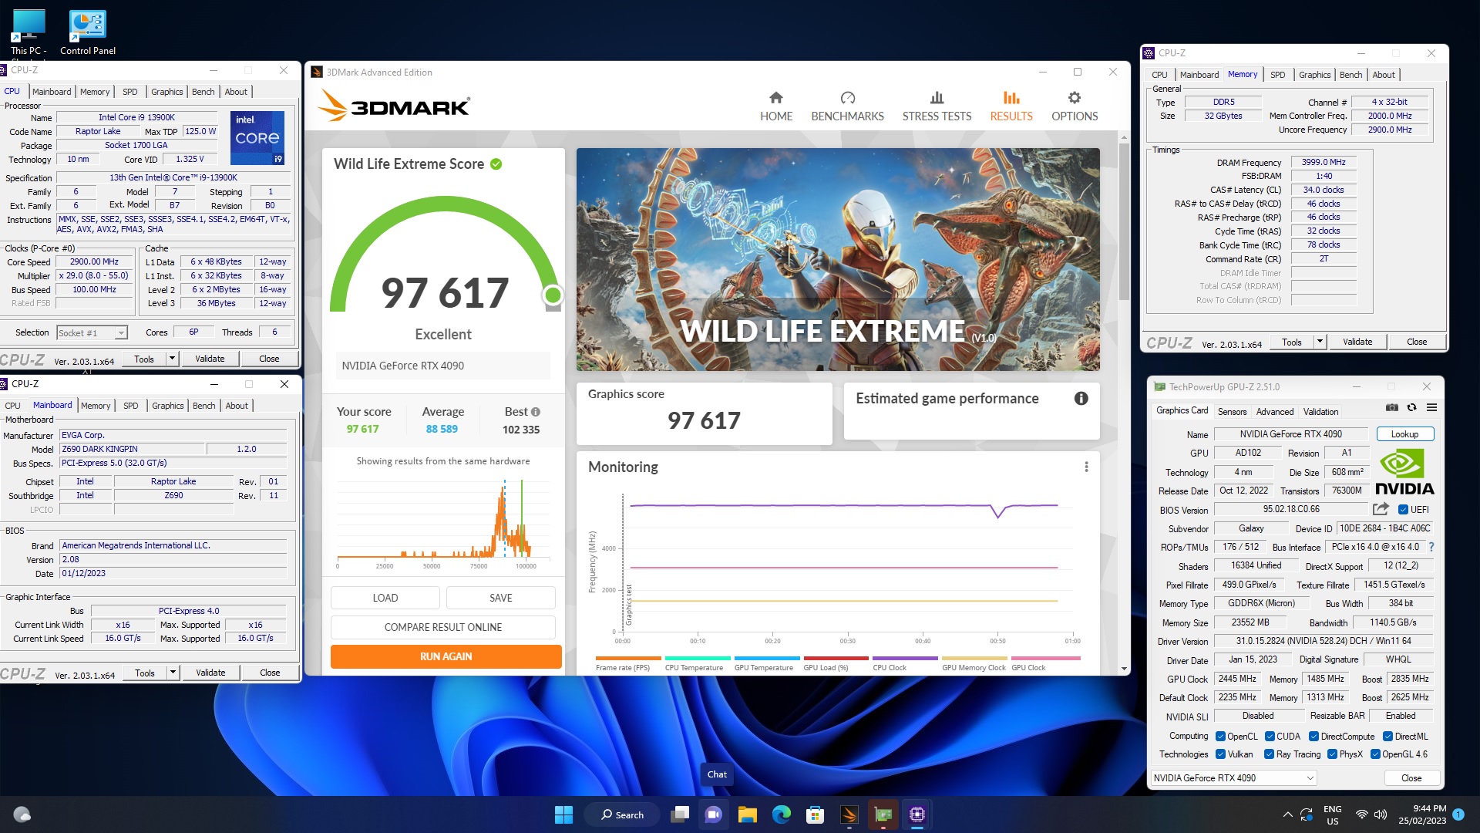Open the GPU-Z hamburger menu
1480x833 pixels.
pos(1431,407)
